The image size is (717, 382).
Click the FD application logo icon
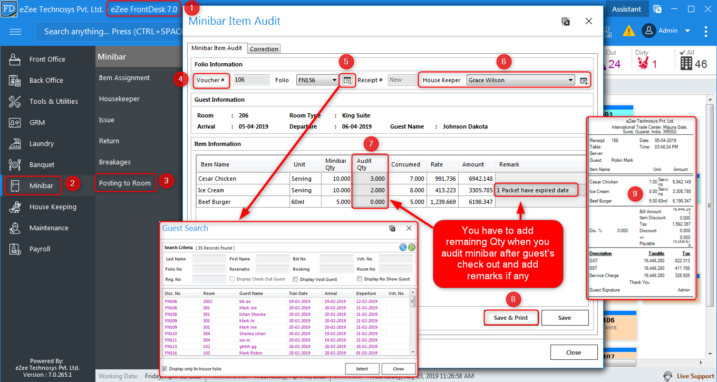9,9
